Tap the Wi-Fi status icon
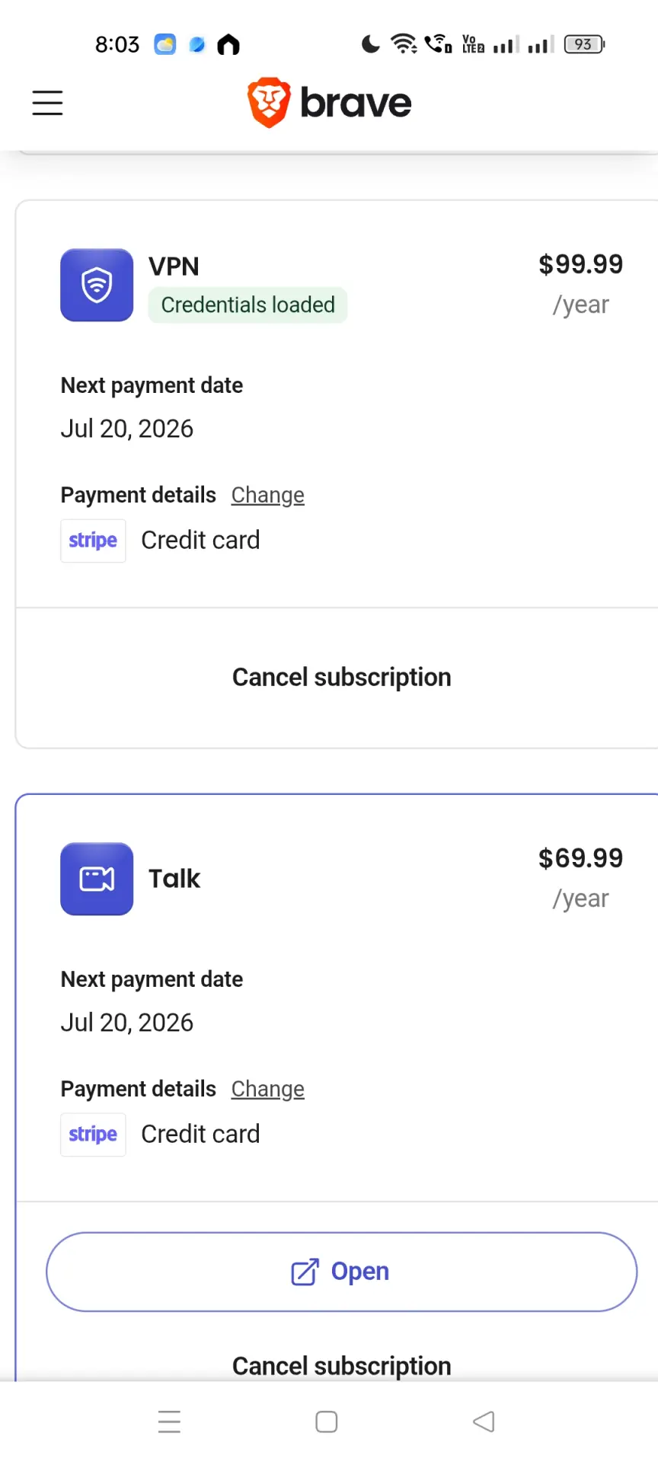 [403, 44]
